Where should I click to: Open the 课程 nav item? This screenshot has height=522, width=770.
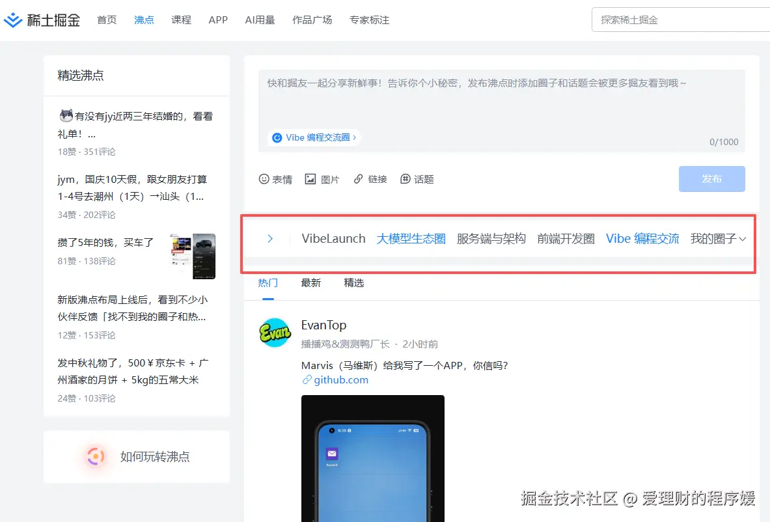click(181, 20)
